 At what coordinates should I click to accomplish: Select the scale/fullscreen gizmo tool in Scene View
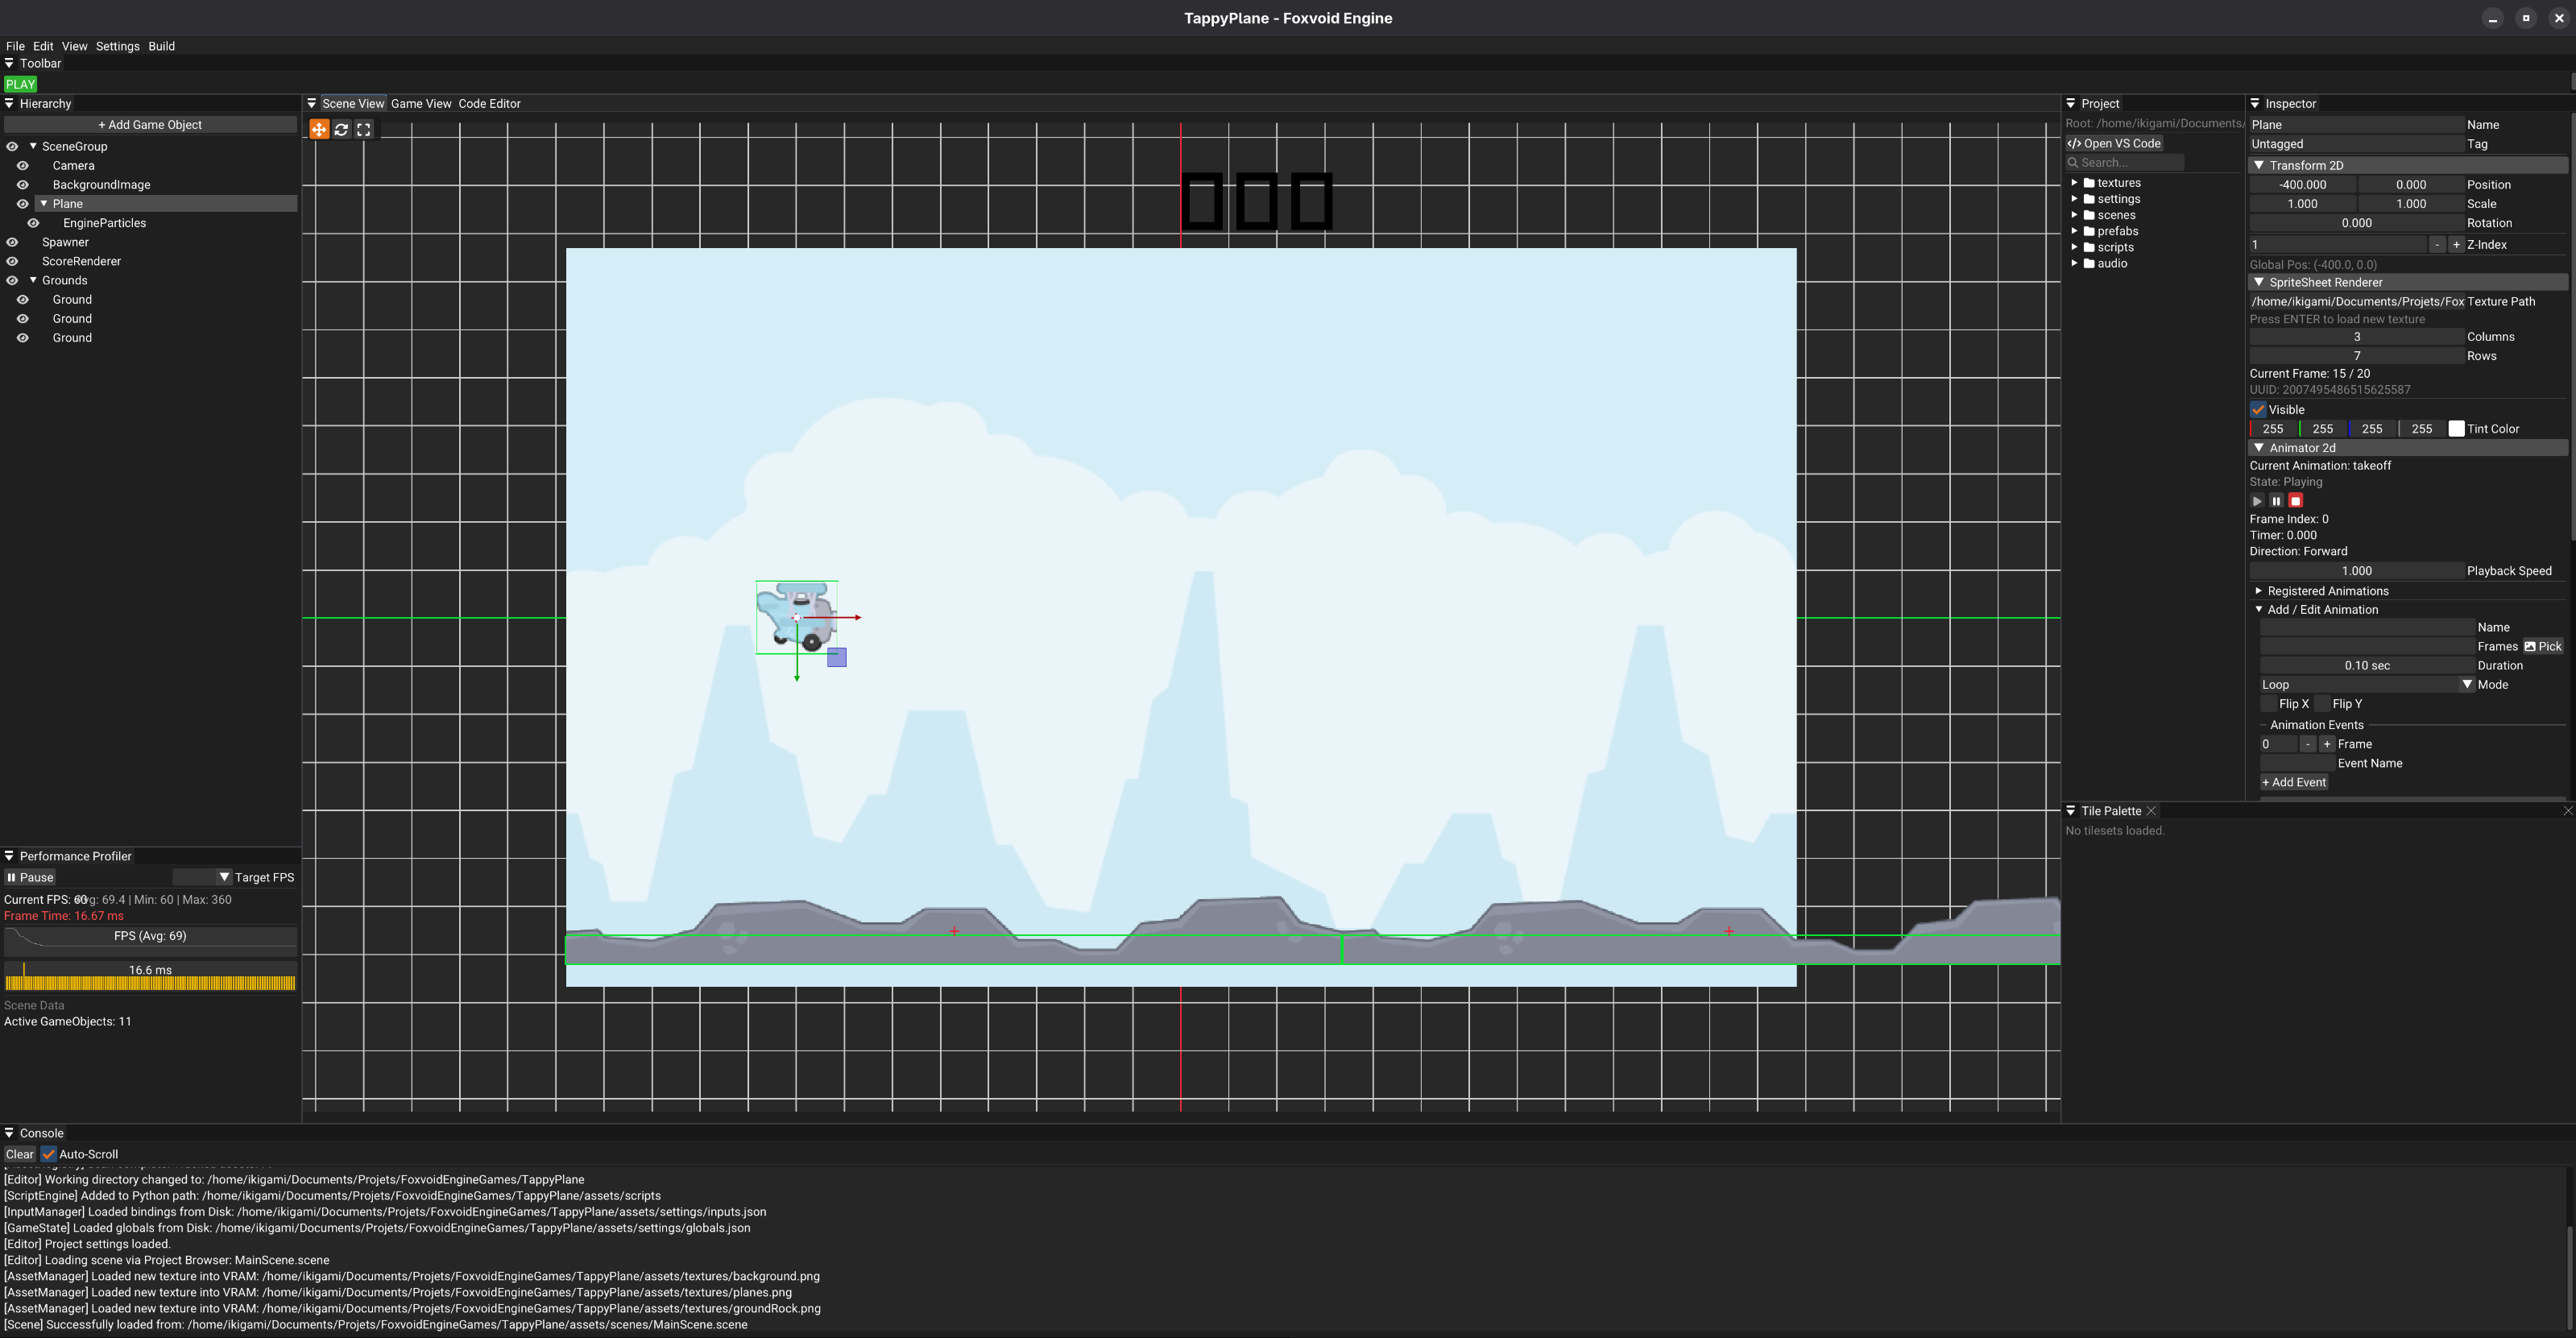[x=364, y=129]
